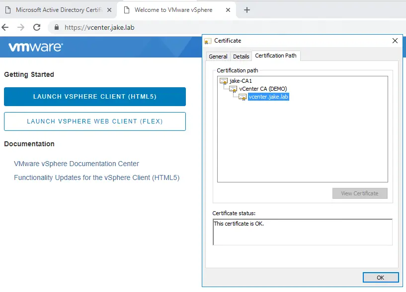406x292 pixels.
Task: Select the Certification Path tab
Action: point(276,56)
